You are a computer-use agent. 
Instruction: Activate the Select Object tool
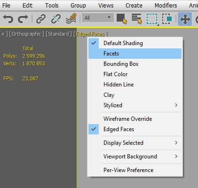(122, 19)
